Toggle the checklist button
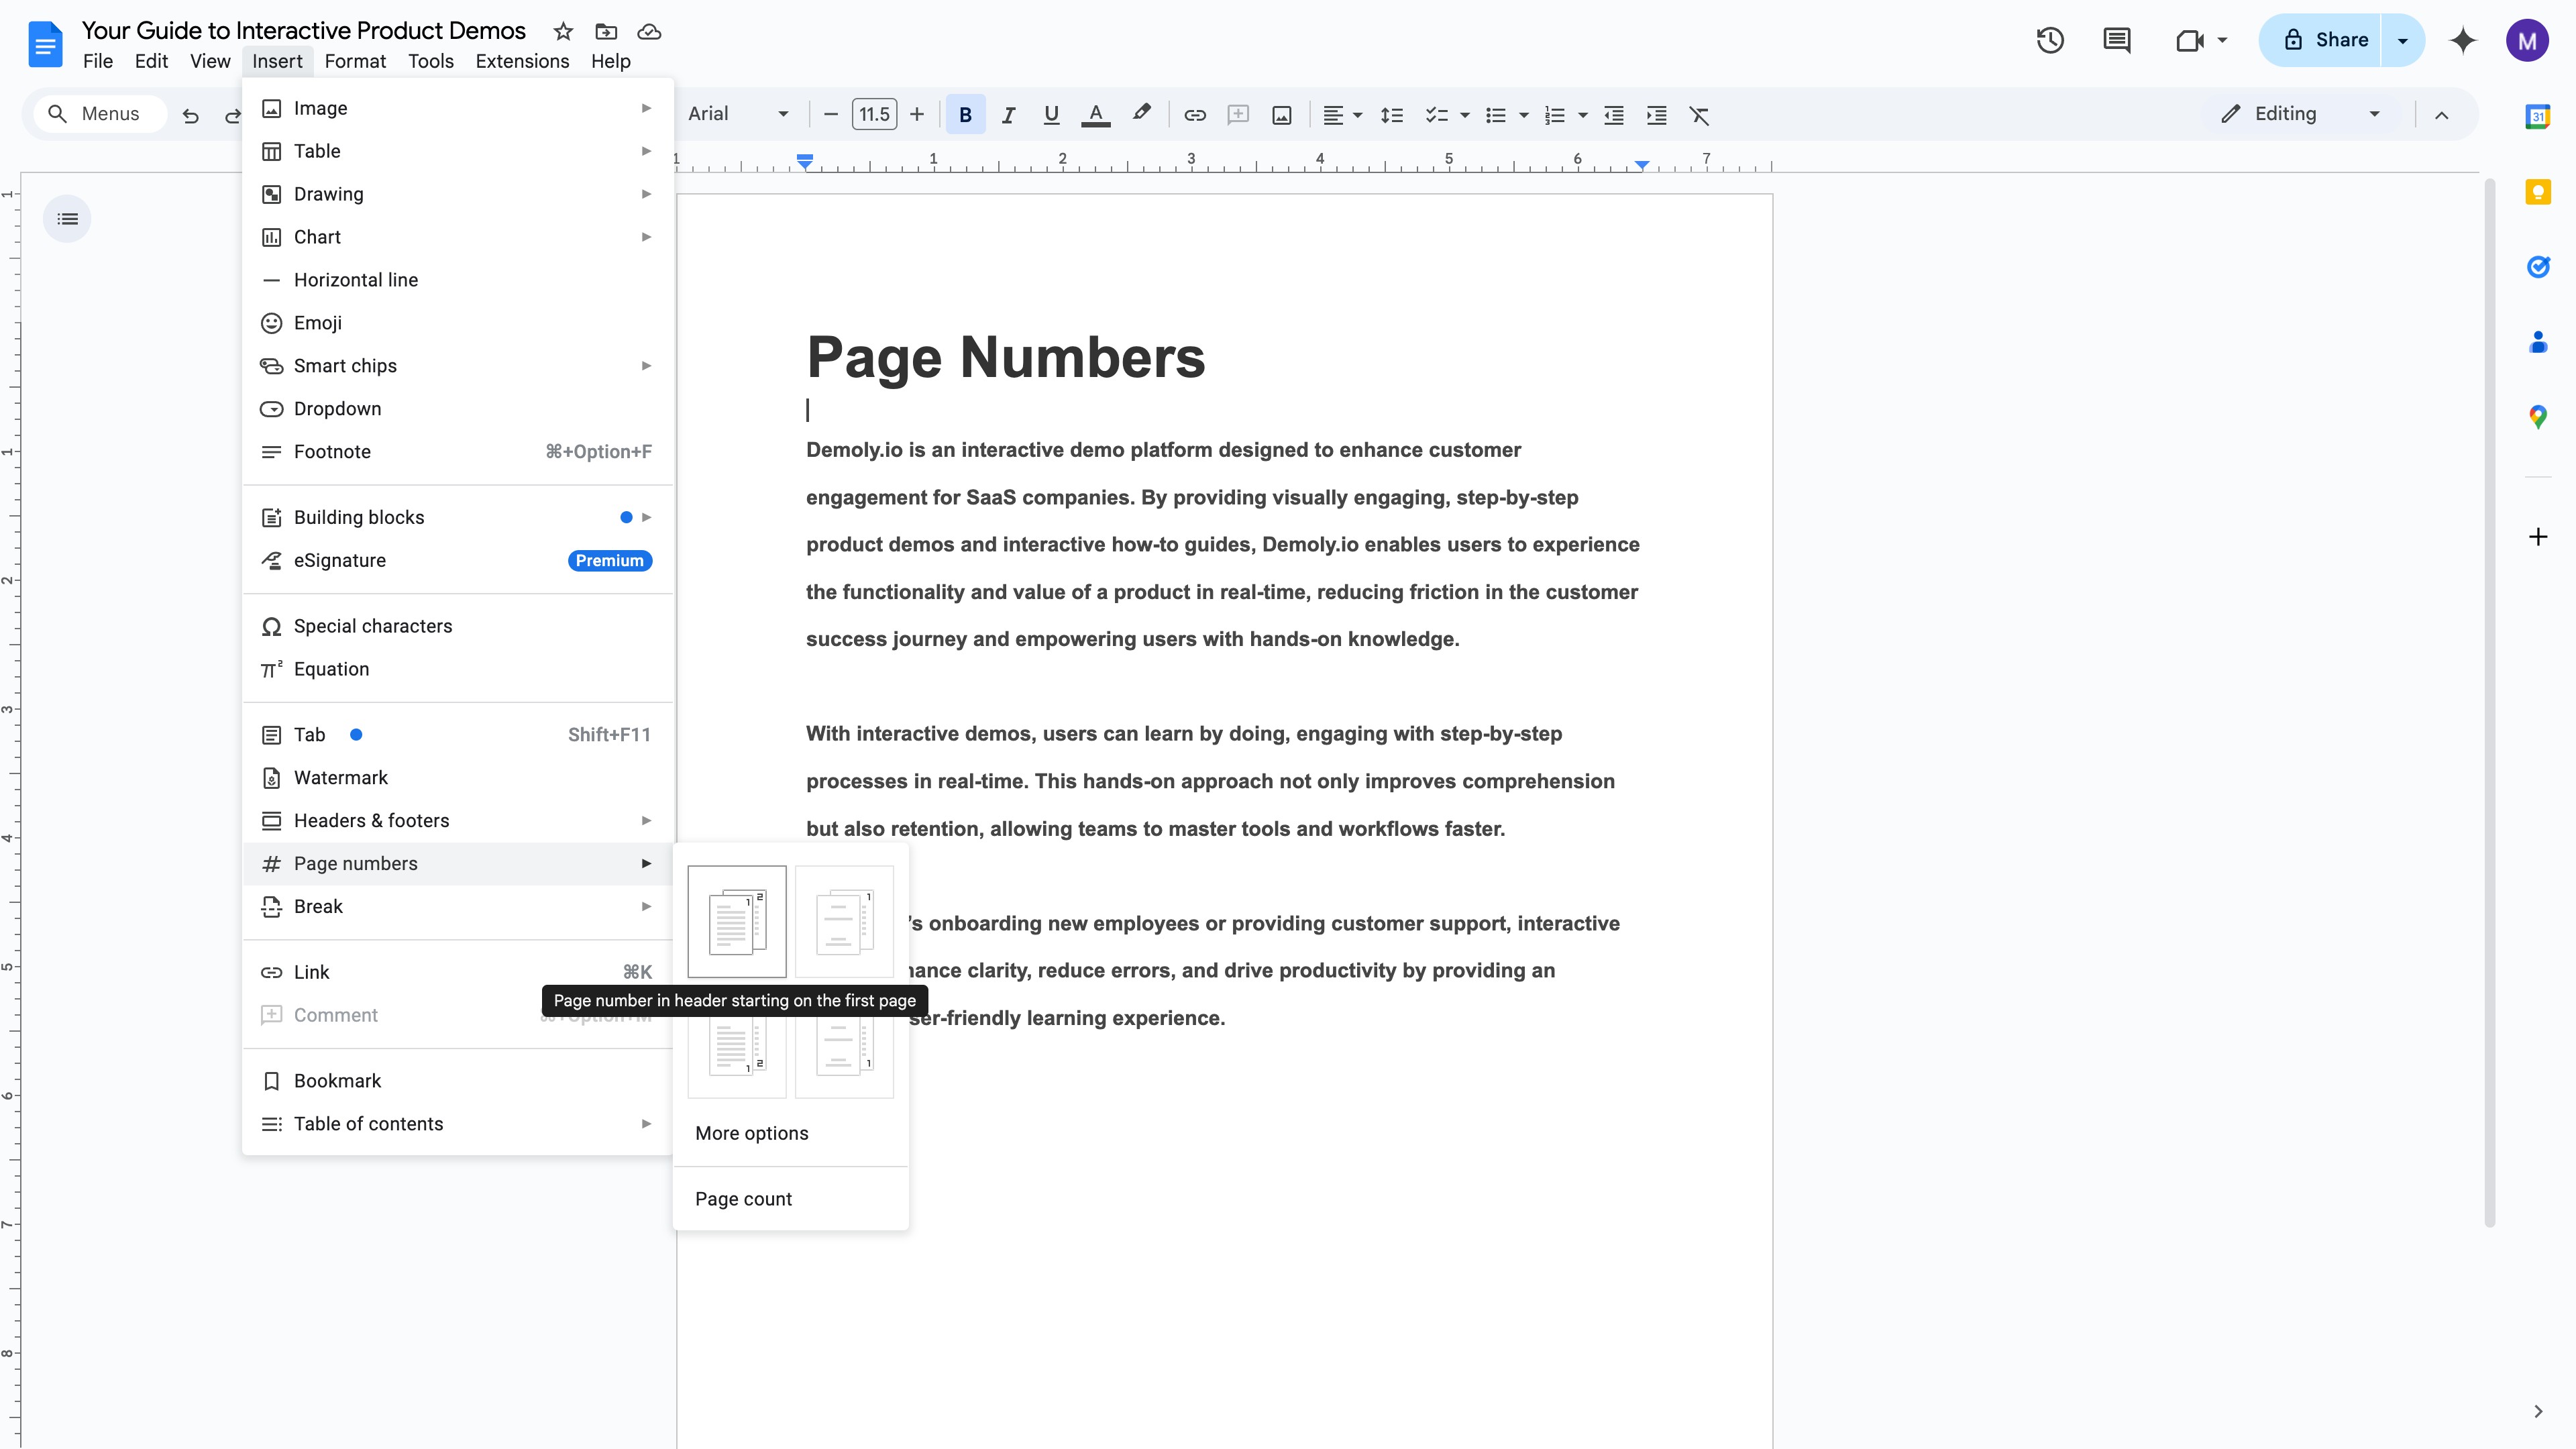 click(x=1436, y=115)
